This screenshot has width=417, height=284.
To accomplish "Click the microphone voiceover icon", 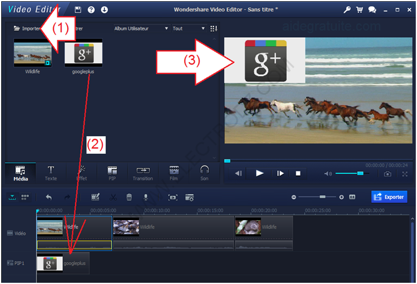I will click(x=146, y=197).
